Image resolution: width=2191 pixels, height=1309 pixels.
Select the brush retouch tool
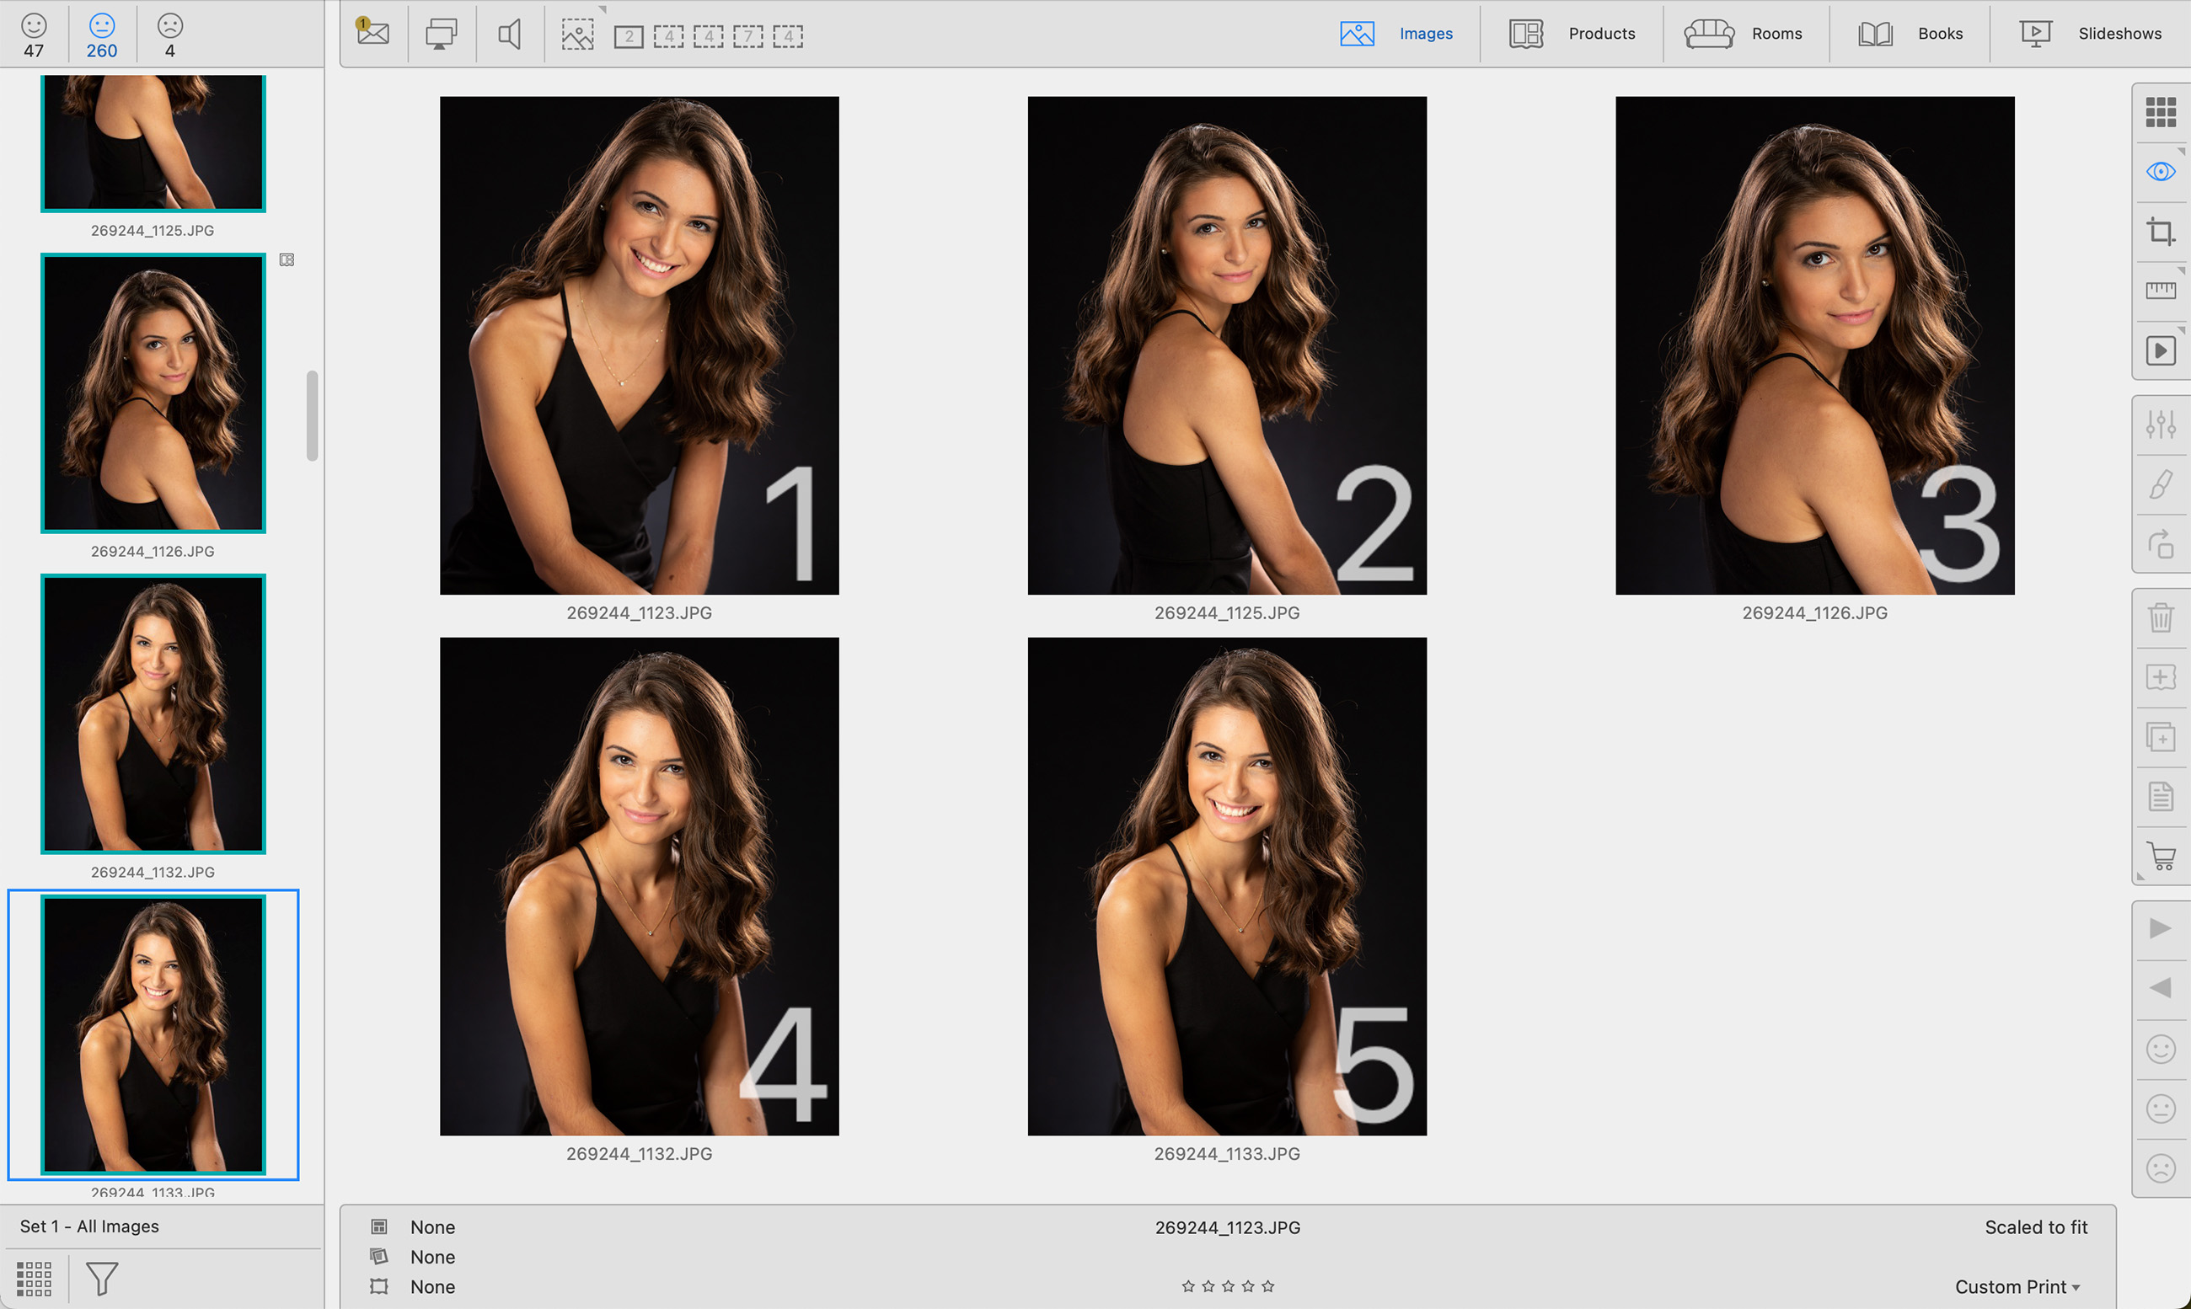coord(2160,484)
